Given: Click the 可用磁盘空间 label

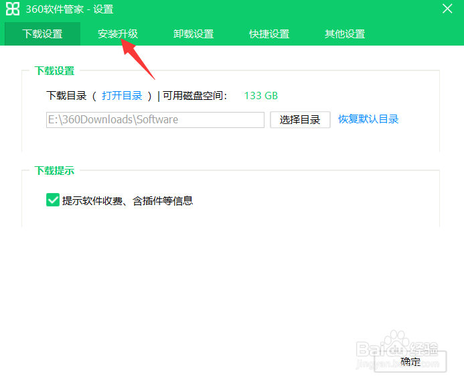Looking at the screenshot, I should [195, 96].
